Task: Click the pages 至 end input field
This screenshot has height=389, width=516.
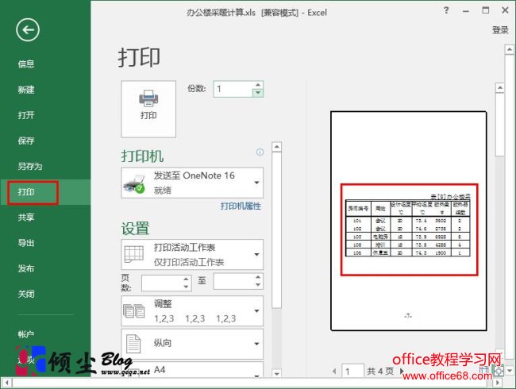Action: point(233,282)
